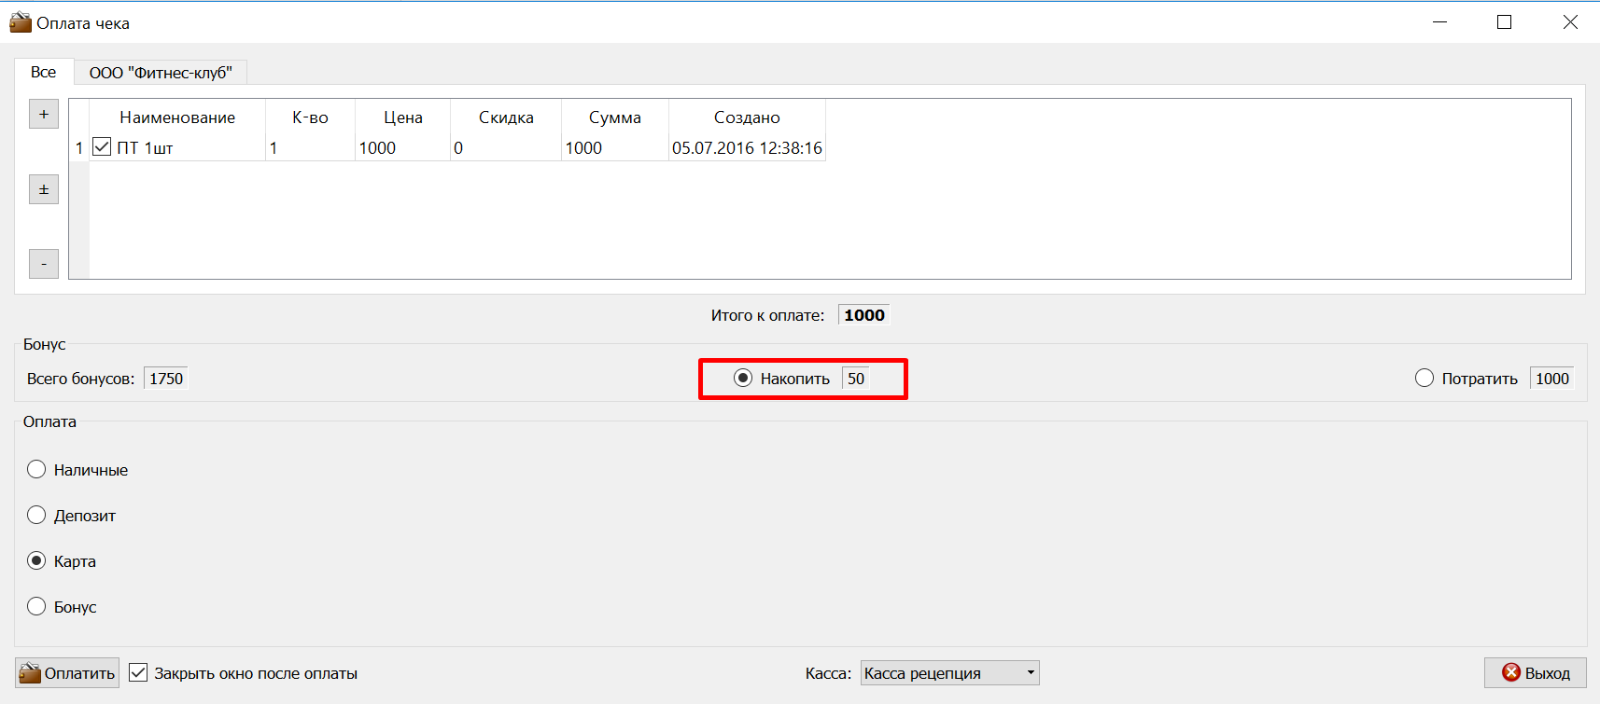Click the ПТ 1шт item name
Screen dimensions: 1600x704
(145, 148)
